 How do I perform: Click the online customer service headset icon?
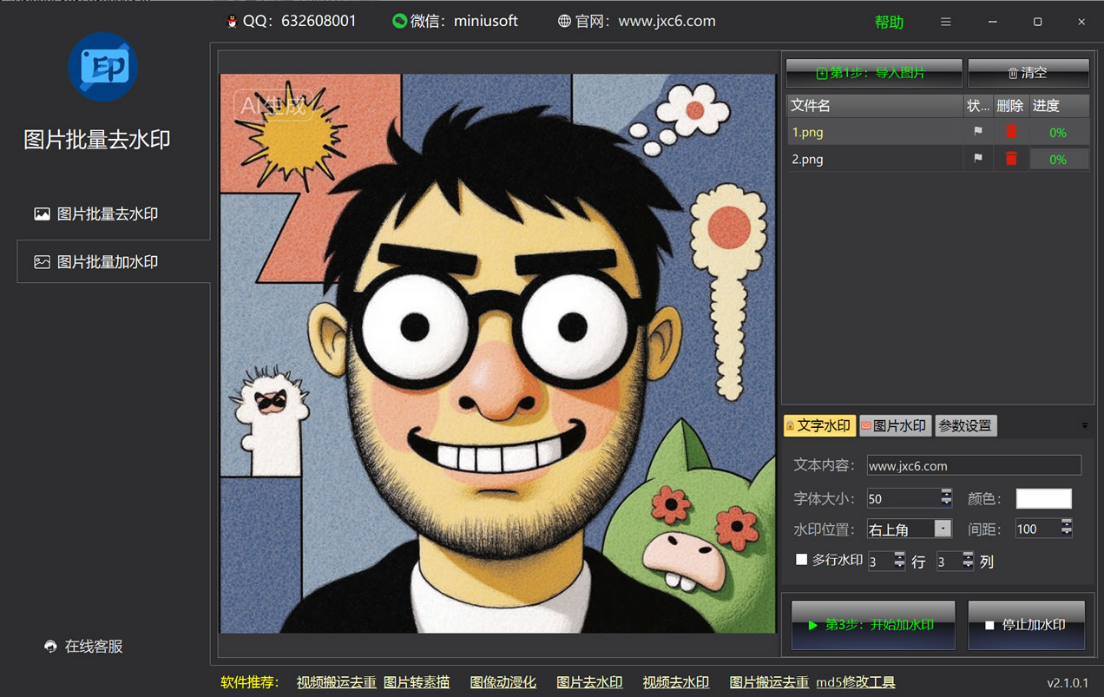point(50,647)
